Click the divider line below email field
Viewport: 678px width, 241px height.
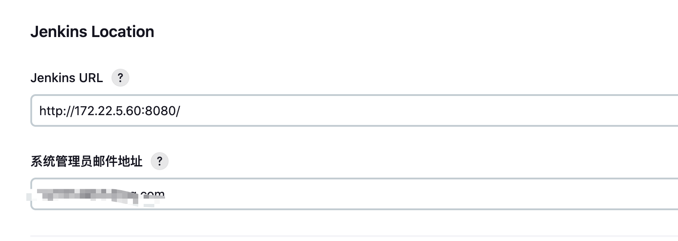(x=354, y=235)
